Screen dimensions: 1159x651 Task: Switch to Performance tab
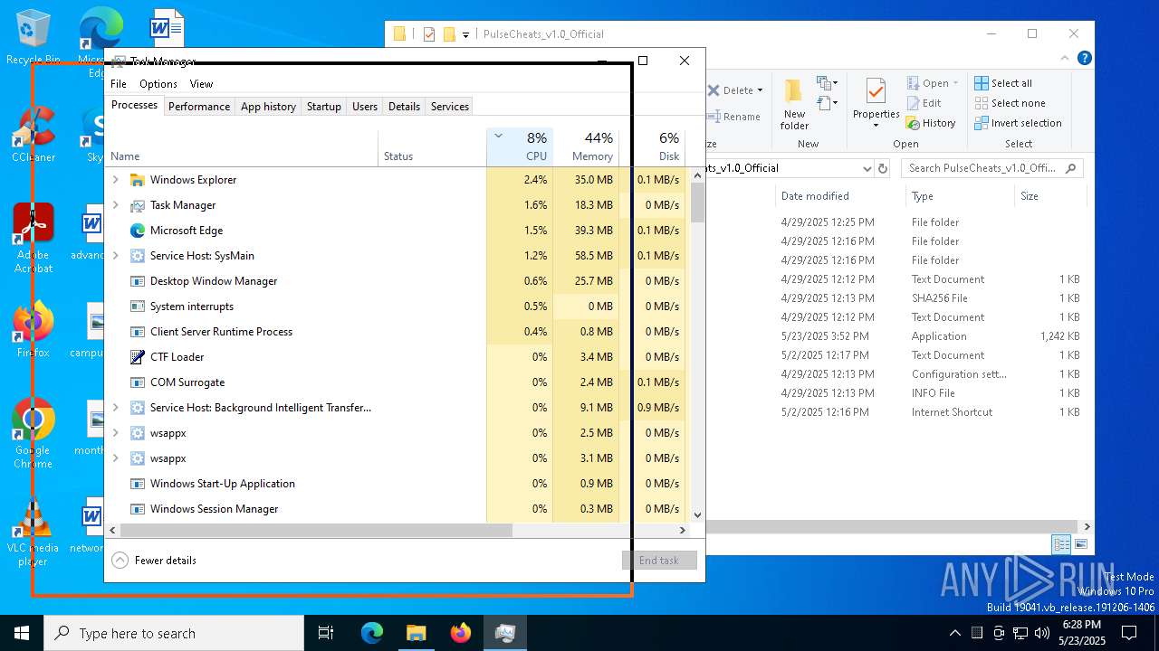[x=199, y=107]
